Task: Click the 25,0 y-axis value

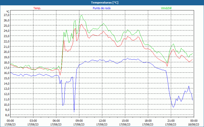Action: [x=7, y=26]
